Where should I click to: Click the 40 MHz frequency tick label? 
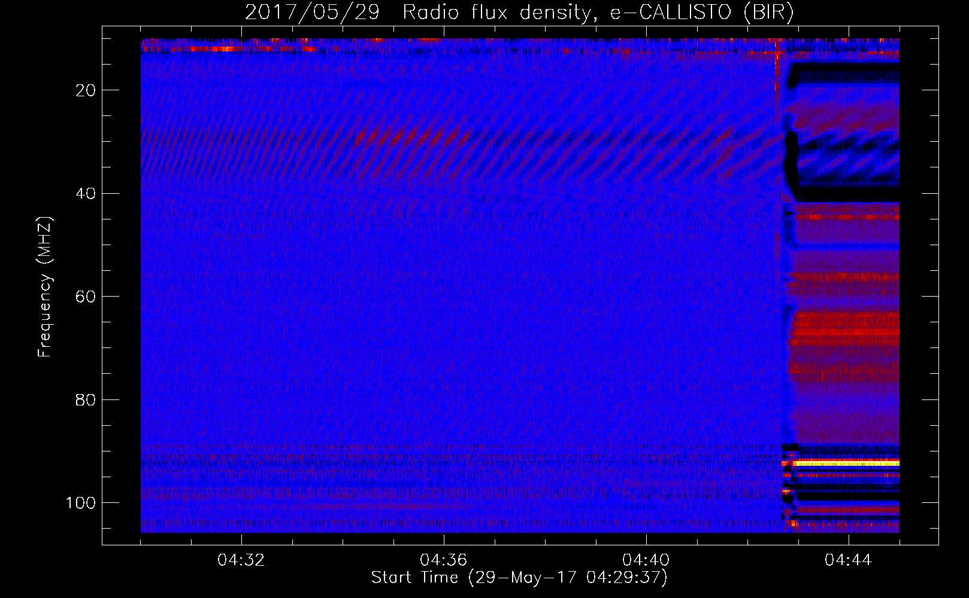click(86, 193)
